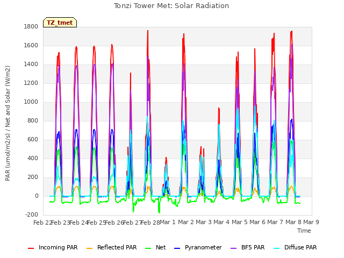This screenshot has height=258, width=344.
Task: Click the Mar 2 x-axis date label
Action: [x=186, y=222]
